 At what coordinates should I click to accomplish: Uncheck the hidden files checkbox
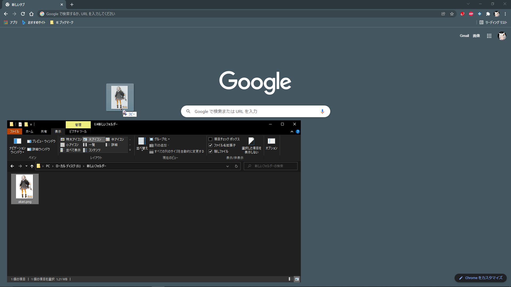pyautogui.click(x=211, y=151)
